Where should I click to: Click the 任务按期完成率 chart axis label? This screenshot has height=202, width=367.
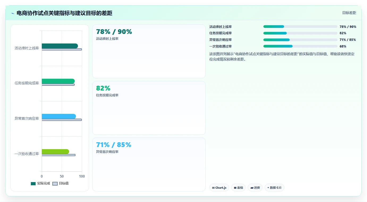tap(27, 83)
